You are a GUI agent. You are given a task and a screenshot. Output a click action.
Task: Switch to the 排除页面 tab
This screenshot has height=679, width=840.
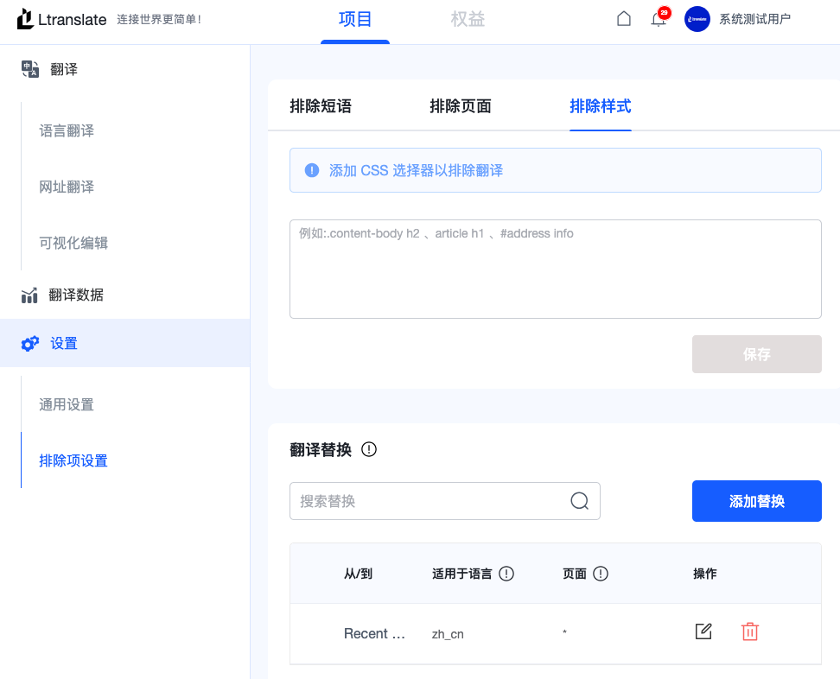(x=461, y=106)
